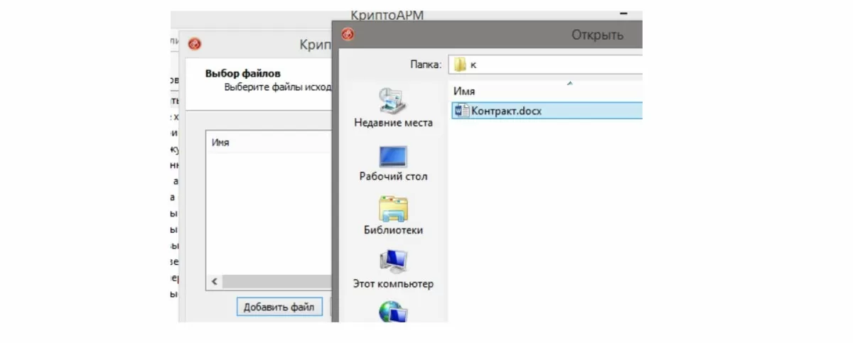Viewport: 853px width, 343px height.
Task: Click the horizontal scrollbar track in Выбор файлов
Action: 277,282
